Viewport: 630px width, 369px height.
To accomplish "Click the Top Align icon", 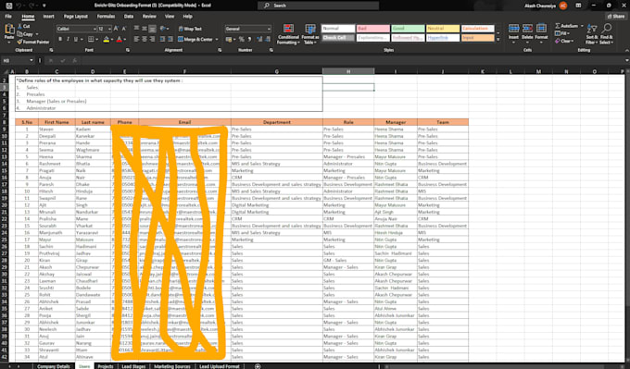I will (x=136, y=29).
